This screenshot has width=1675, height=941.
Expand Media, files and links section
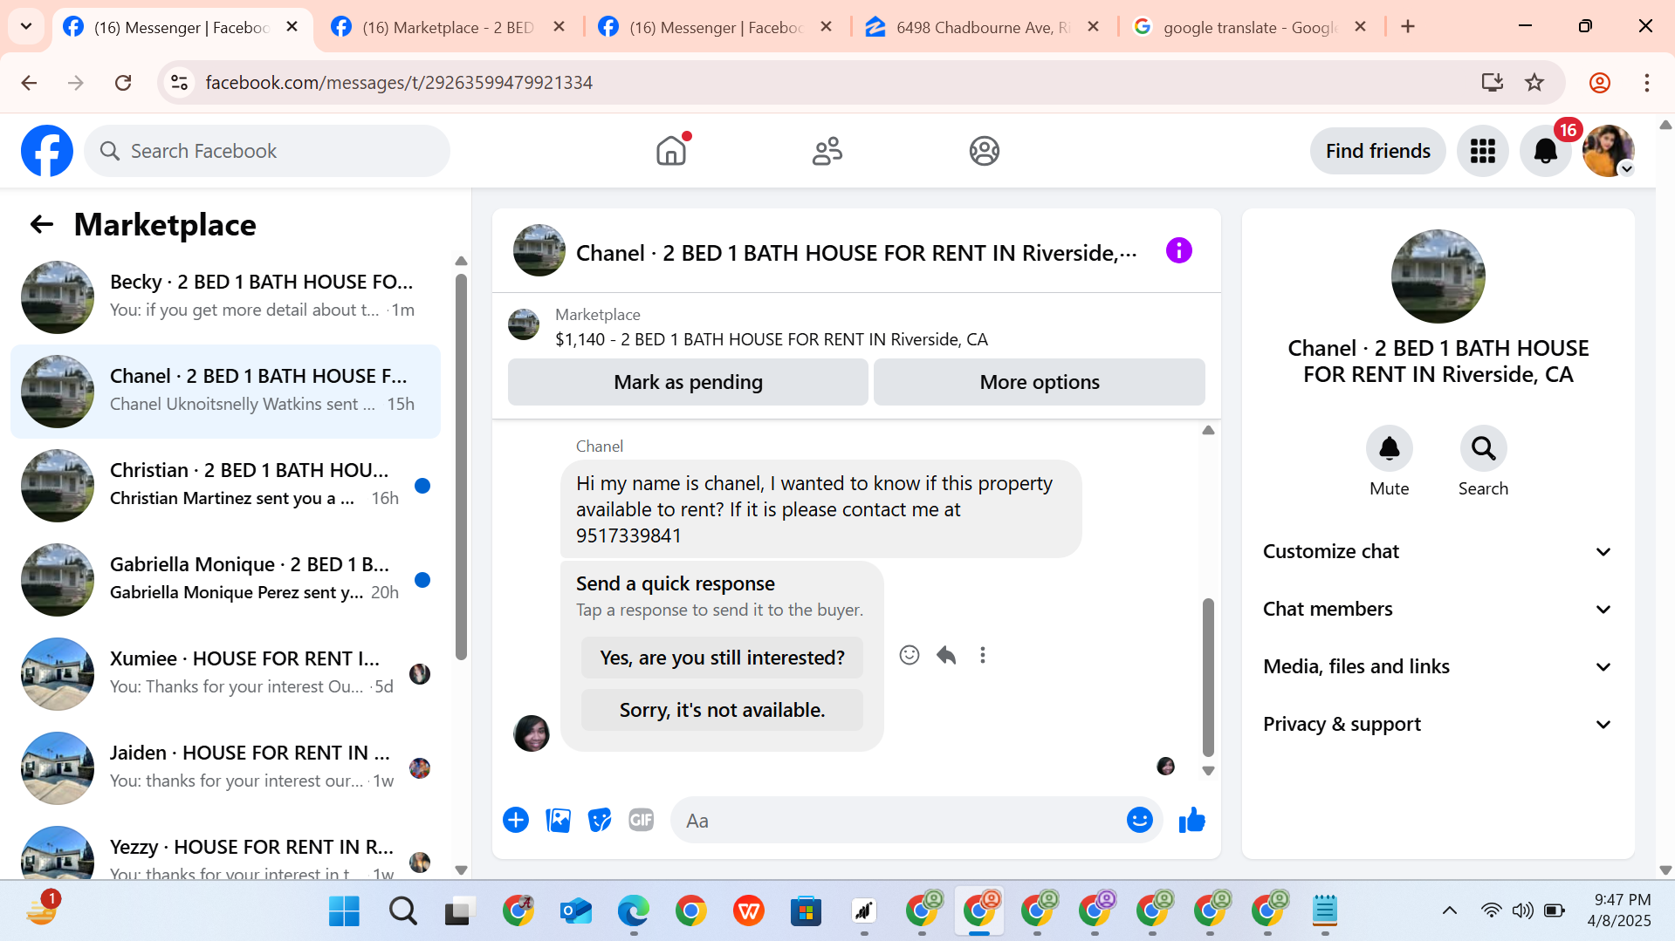point(1438,666)
